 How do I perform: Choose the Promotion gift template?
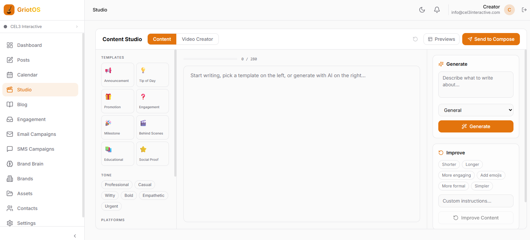(x=117, y=101)
